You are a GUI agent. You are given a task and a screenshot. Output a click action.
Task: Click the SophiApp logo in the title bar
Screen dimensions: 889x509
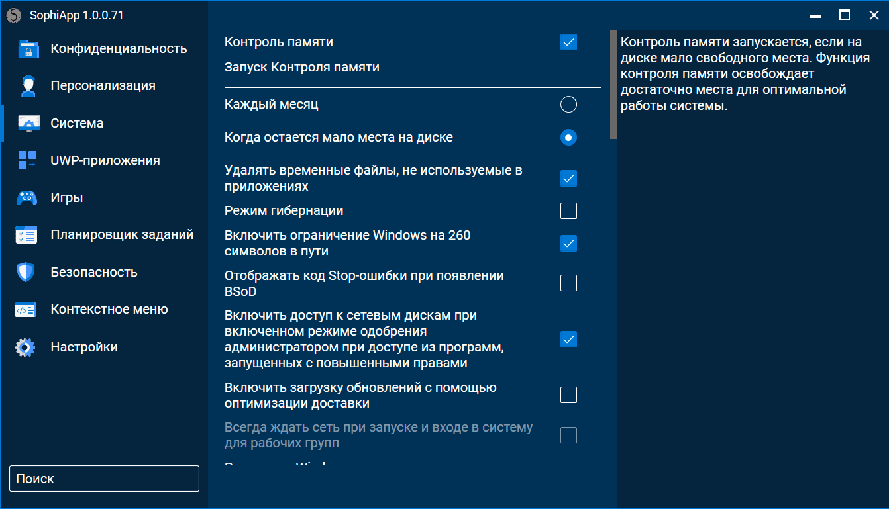pyautogui.click(x=13, y=15)
